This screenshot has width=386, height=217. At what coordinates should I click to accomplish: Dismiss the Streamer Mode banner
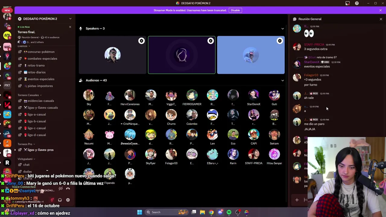pos(381,10)
